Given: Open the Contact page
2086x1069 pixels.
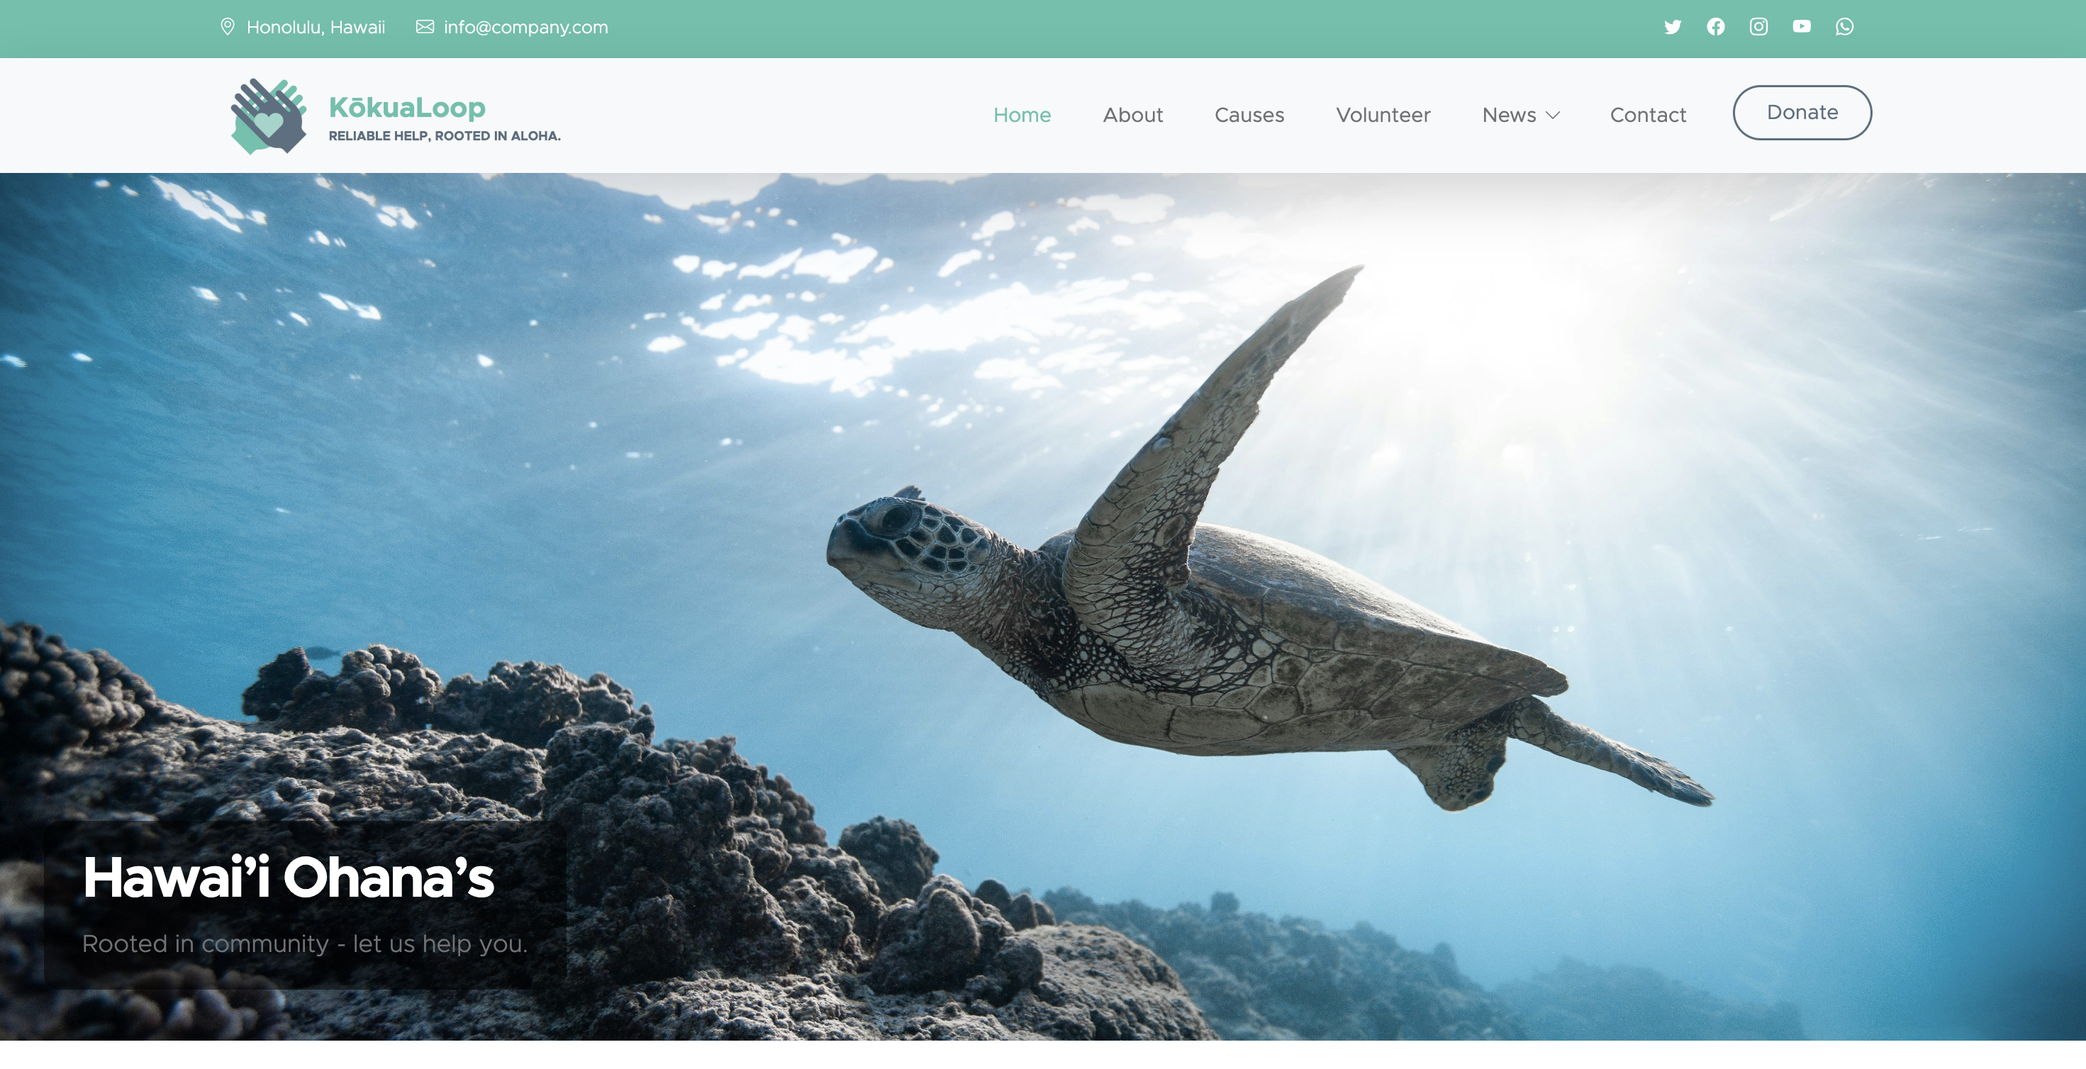Looking at the screenshot, I should [1648, 115].
